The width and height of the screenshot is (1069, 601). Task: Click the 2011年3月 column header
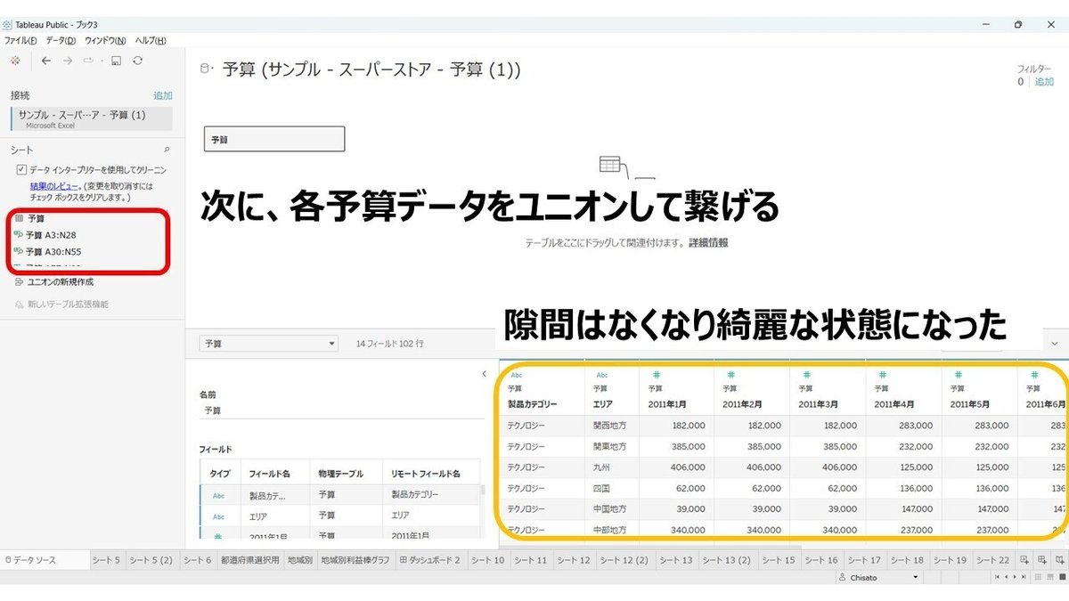819,404
